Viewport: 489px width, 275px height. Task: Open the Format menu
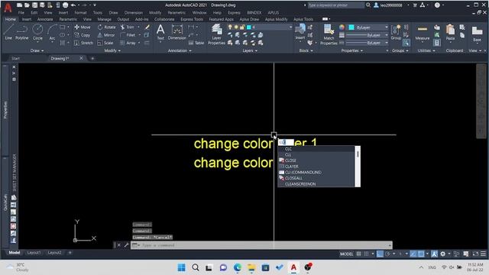80,13
